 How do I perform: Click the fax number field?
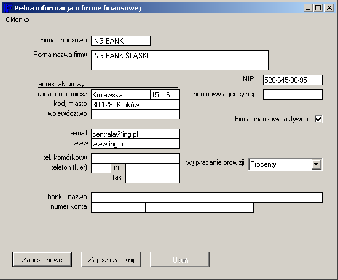[x=152, y=178]
